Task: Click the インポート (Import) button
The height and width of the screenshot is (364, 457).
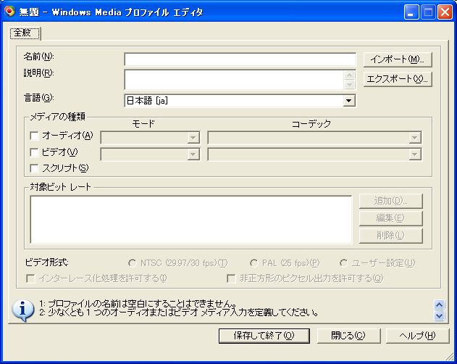Action: click(x=397, y=59)
